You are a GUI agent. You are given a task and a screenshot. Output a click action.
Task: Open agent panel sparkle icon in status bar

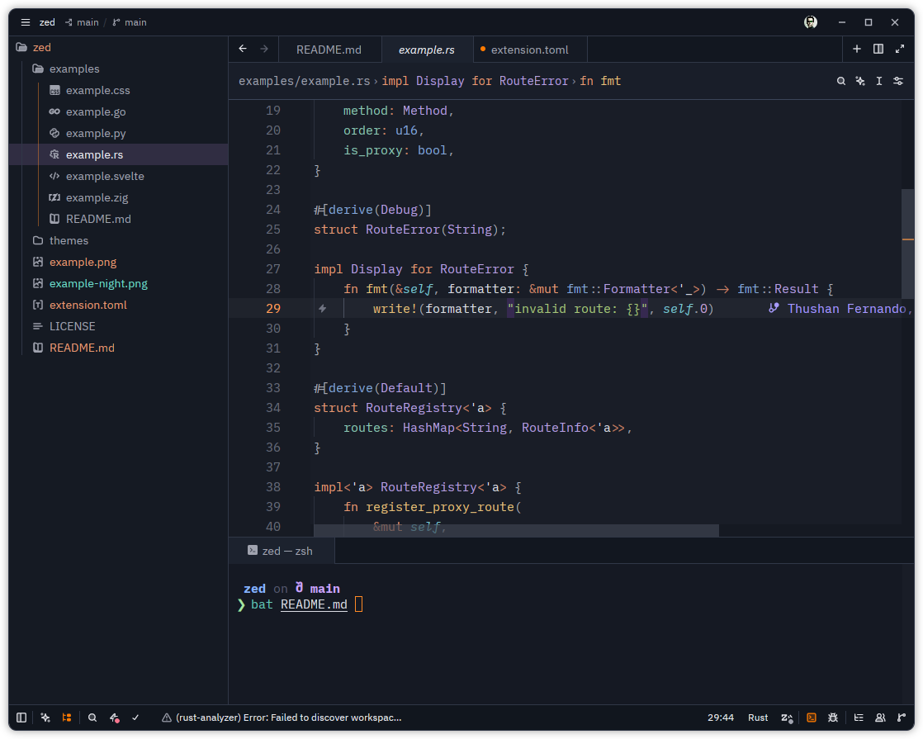[45, 718]
